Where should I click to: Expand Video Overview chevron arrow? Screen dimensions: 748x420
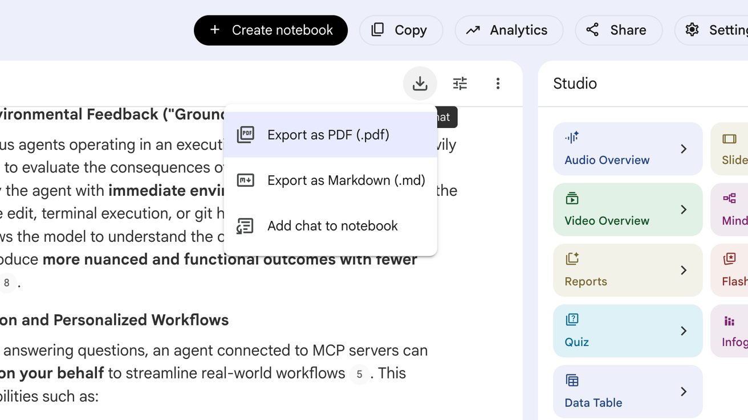[684, 209]
